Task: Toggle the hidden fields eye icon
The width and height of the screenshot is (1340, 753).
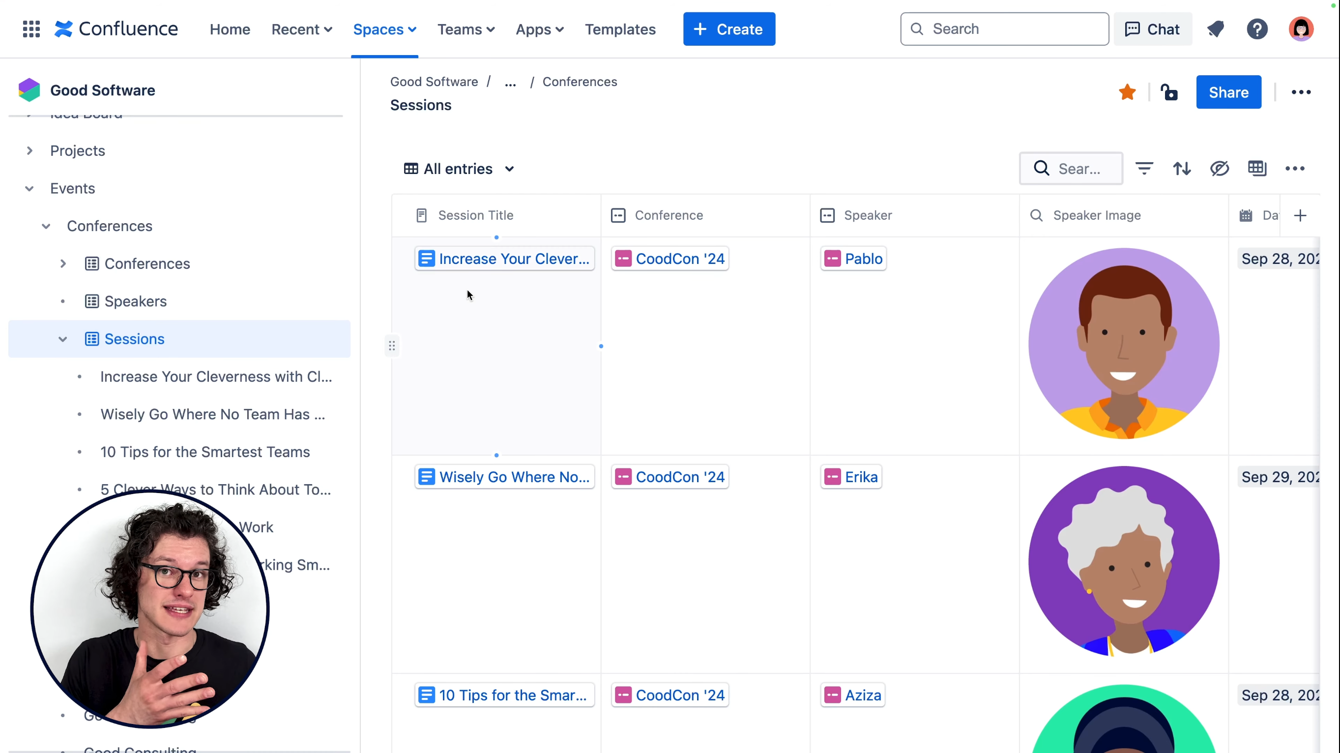Action: [1220, 169]
